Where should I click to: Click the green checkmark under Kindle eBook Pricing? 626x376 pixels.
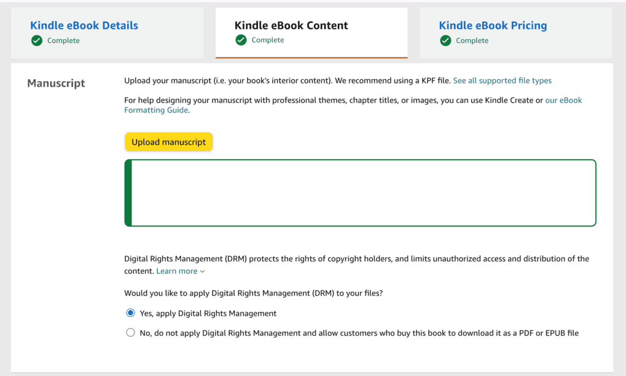[x=445, y=40]
